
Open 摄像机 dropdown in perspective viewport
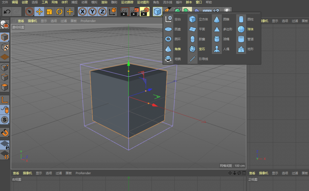pyautogui.click(x=32, y=21)
